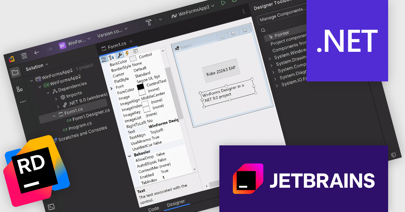The height and width of the screenshot is (212, 405).
Task: Expand the Font property
Action: point(111,89)
